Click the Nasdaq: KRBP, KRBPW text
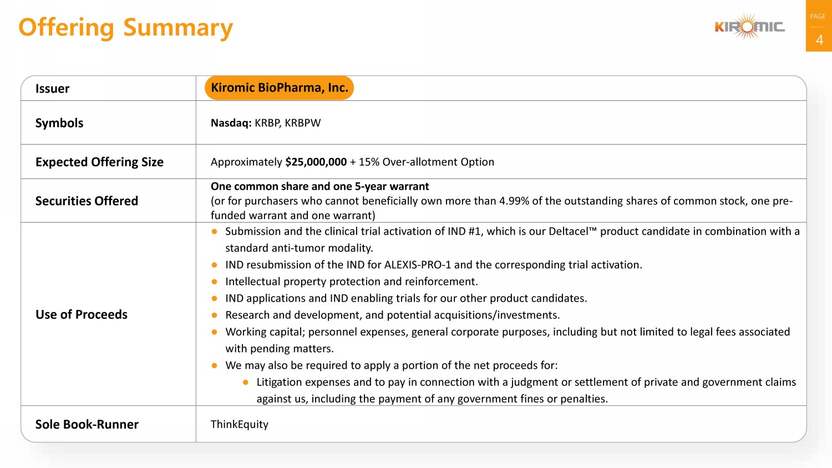 pos(265,123)
